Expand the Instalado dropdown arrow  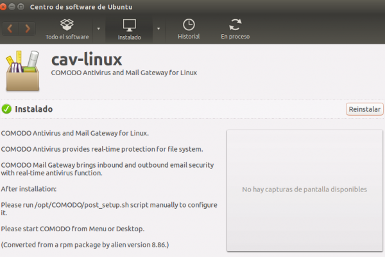click(x=158, y=29)
